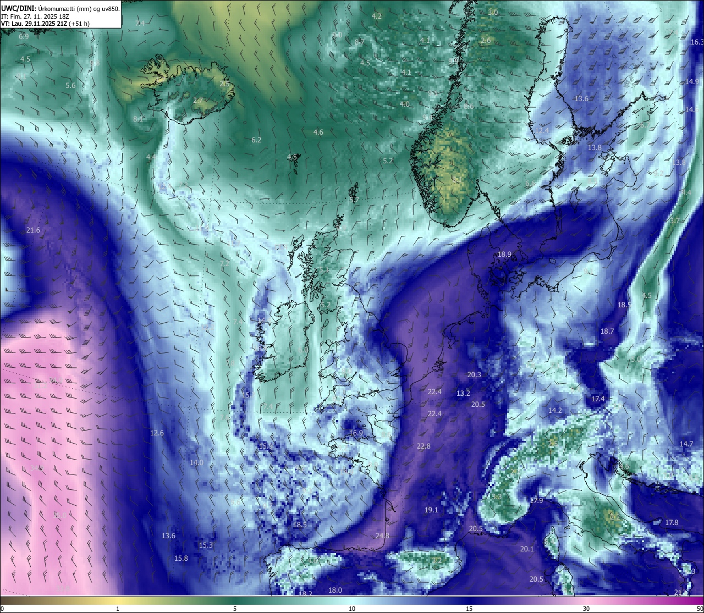
Task: Click the 16.9 value near Brittany
Action: tap(356, 433)
